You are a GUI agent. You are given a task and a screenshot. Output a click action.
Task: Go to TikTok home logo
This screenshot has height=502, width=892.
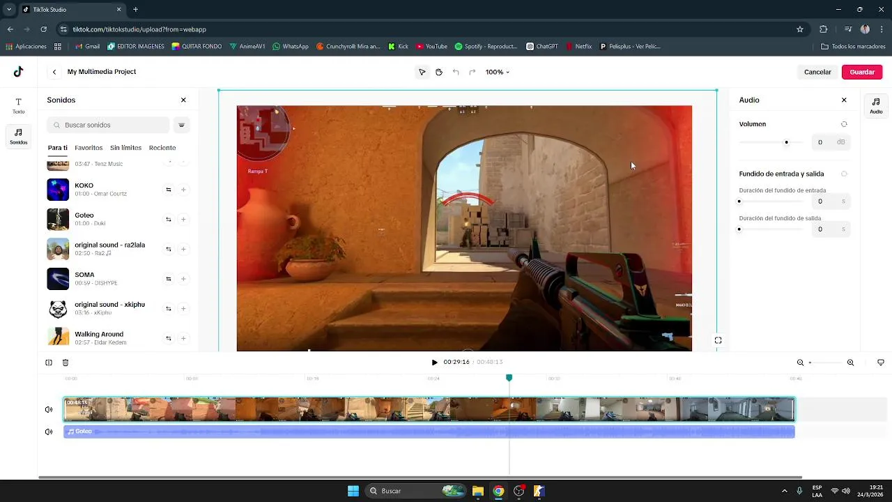coord(19,72)
